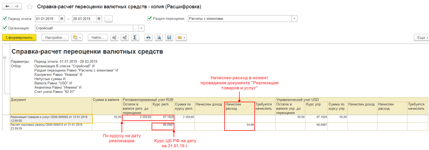This screenshot has width=429, height=150.
Task: Collapse the parameters group in report margin
Action: [5, 57]
